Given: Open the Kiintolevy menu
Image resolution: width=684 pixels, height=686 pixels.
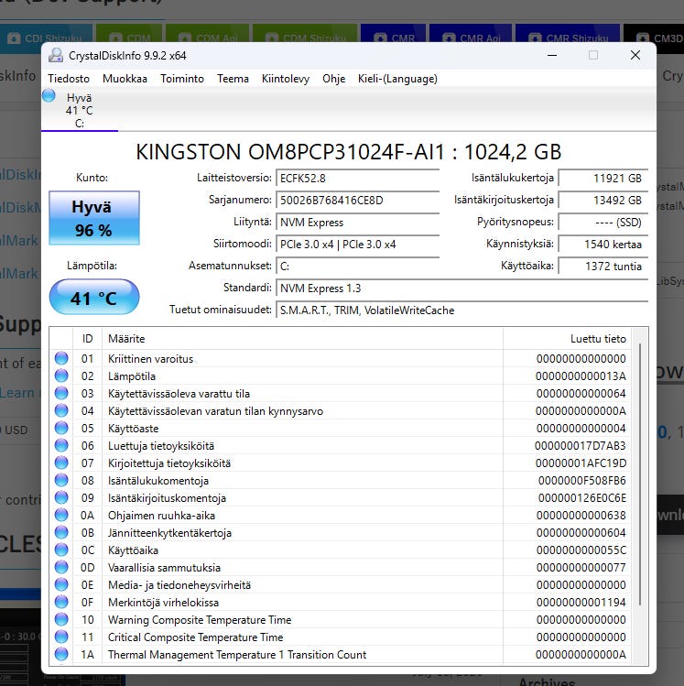Looking at the screenshot, I should [285, 79].
